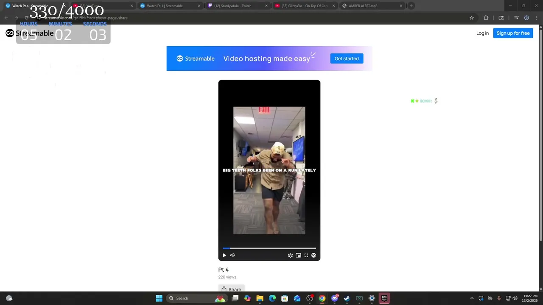543x305 pixels.
Task: Click Sign up for free button
Action: tap(513, 33)
